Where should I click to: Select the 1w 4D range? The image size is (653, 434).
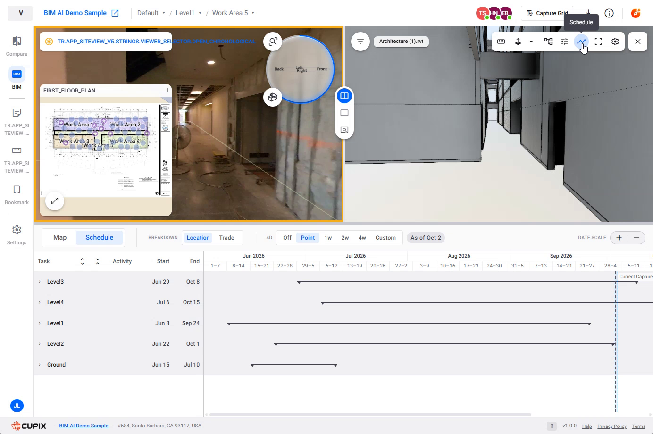tap(328, 238)
